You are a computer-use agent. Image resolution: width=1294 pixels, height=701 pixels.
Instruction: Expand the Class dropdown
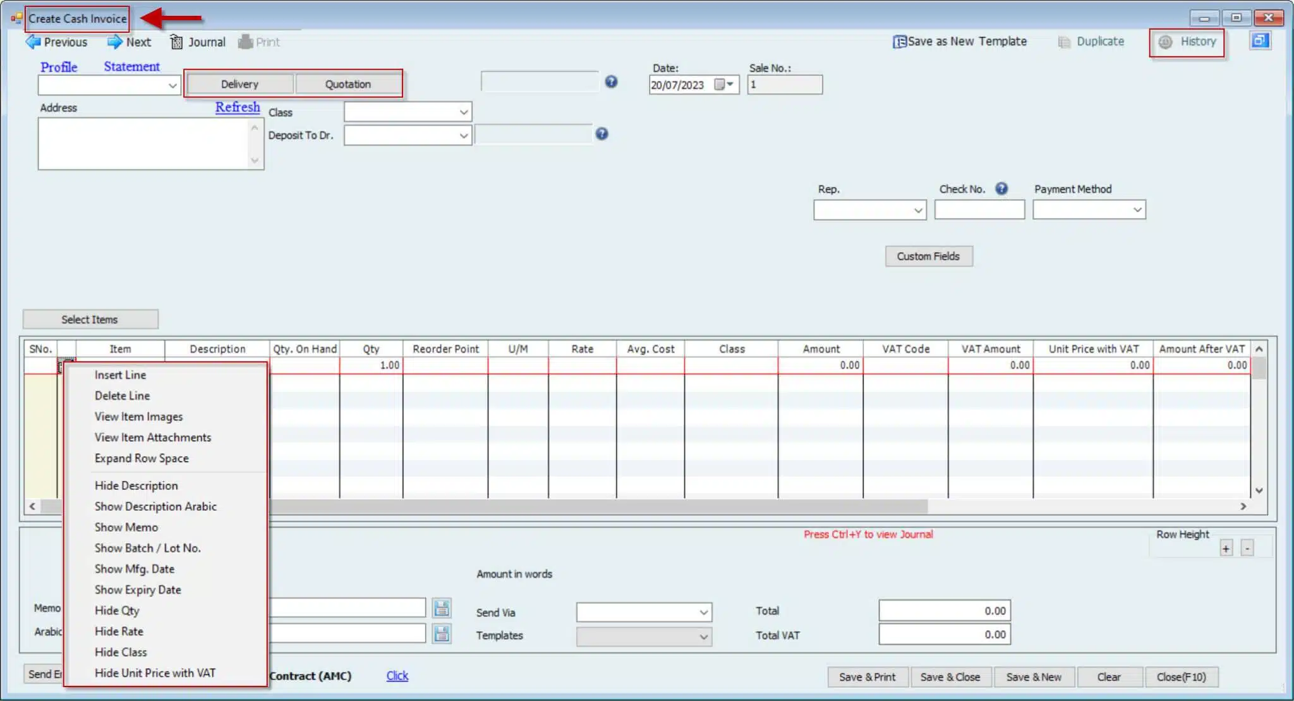pyautogui.click(x=464, y=113)
